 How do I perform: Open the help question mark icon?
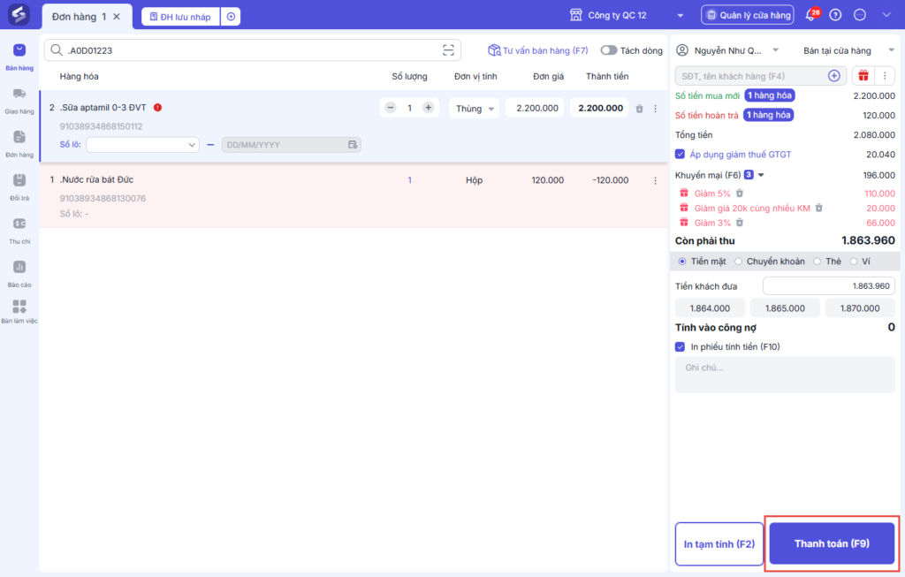coord(835,15)
